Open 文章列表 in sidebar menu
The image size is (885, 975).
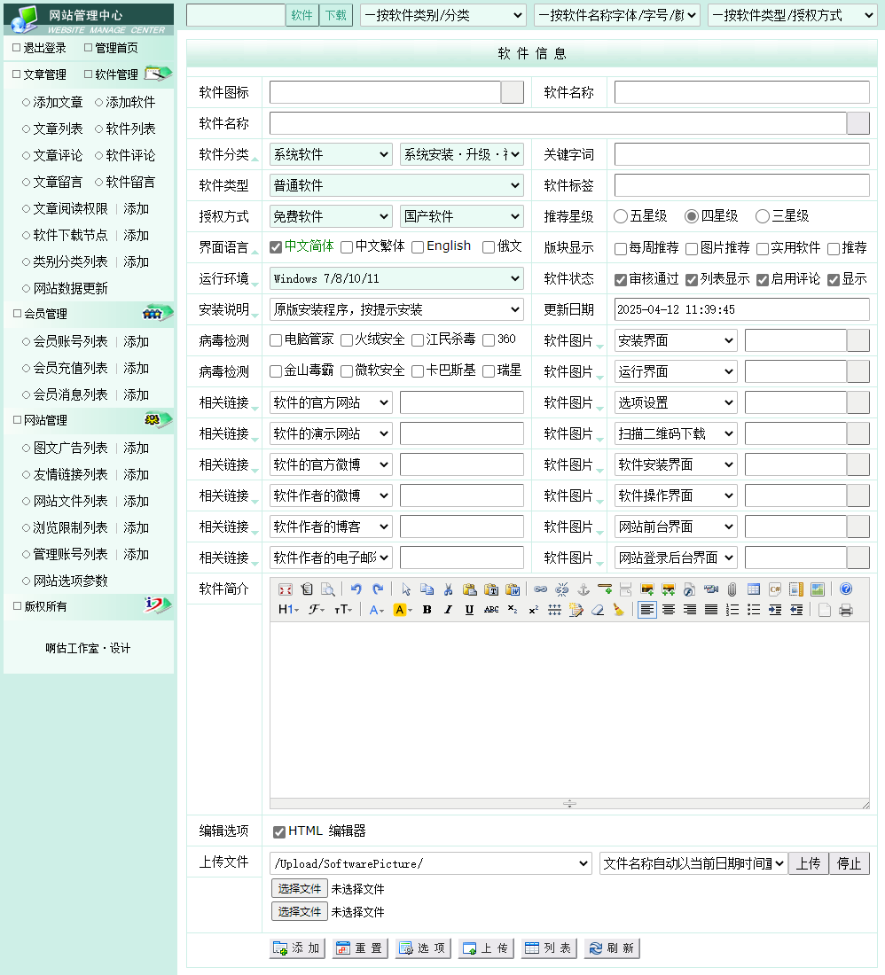58,129
